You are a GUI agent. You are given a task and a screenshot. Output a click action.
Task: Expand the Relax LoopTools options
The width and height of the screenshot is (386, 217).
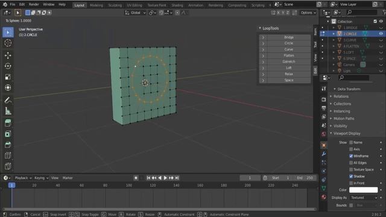[263, 74]
